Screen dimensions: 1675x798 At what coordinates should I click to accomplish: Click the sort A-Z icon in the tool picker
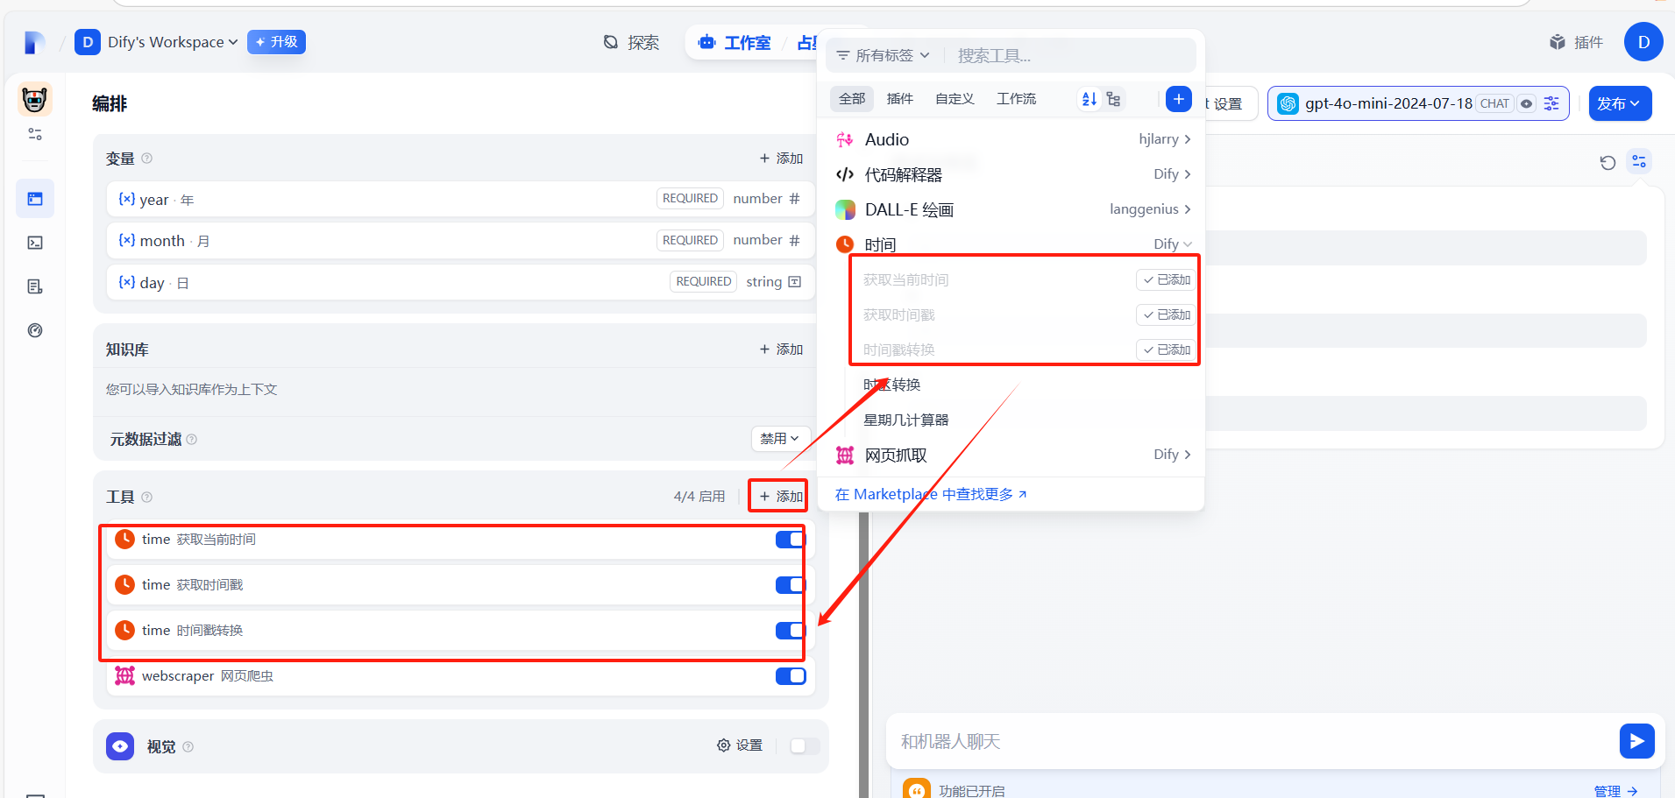click(x=1089, y=99)
